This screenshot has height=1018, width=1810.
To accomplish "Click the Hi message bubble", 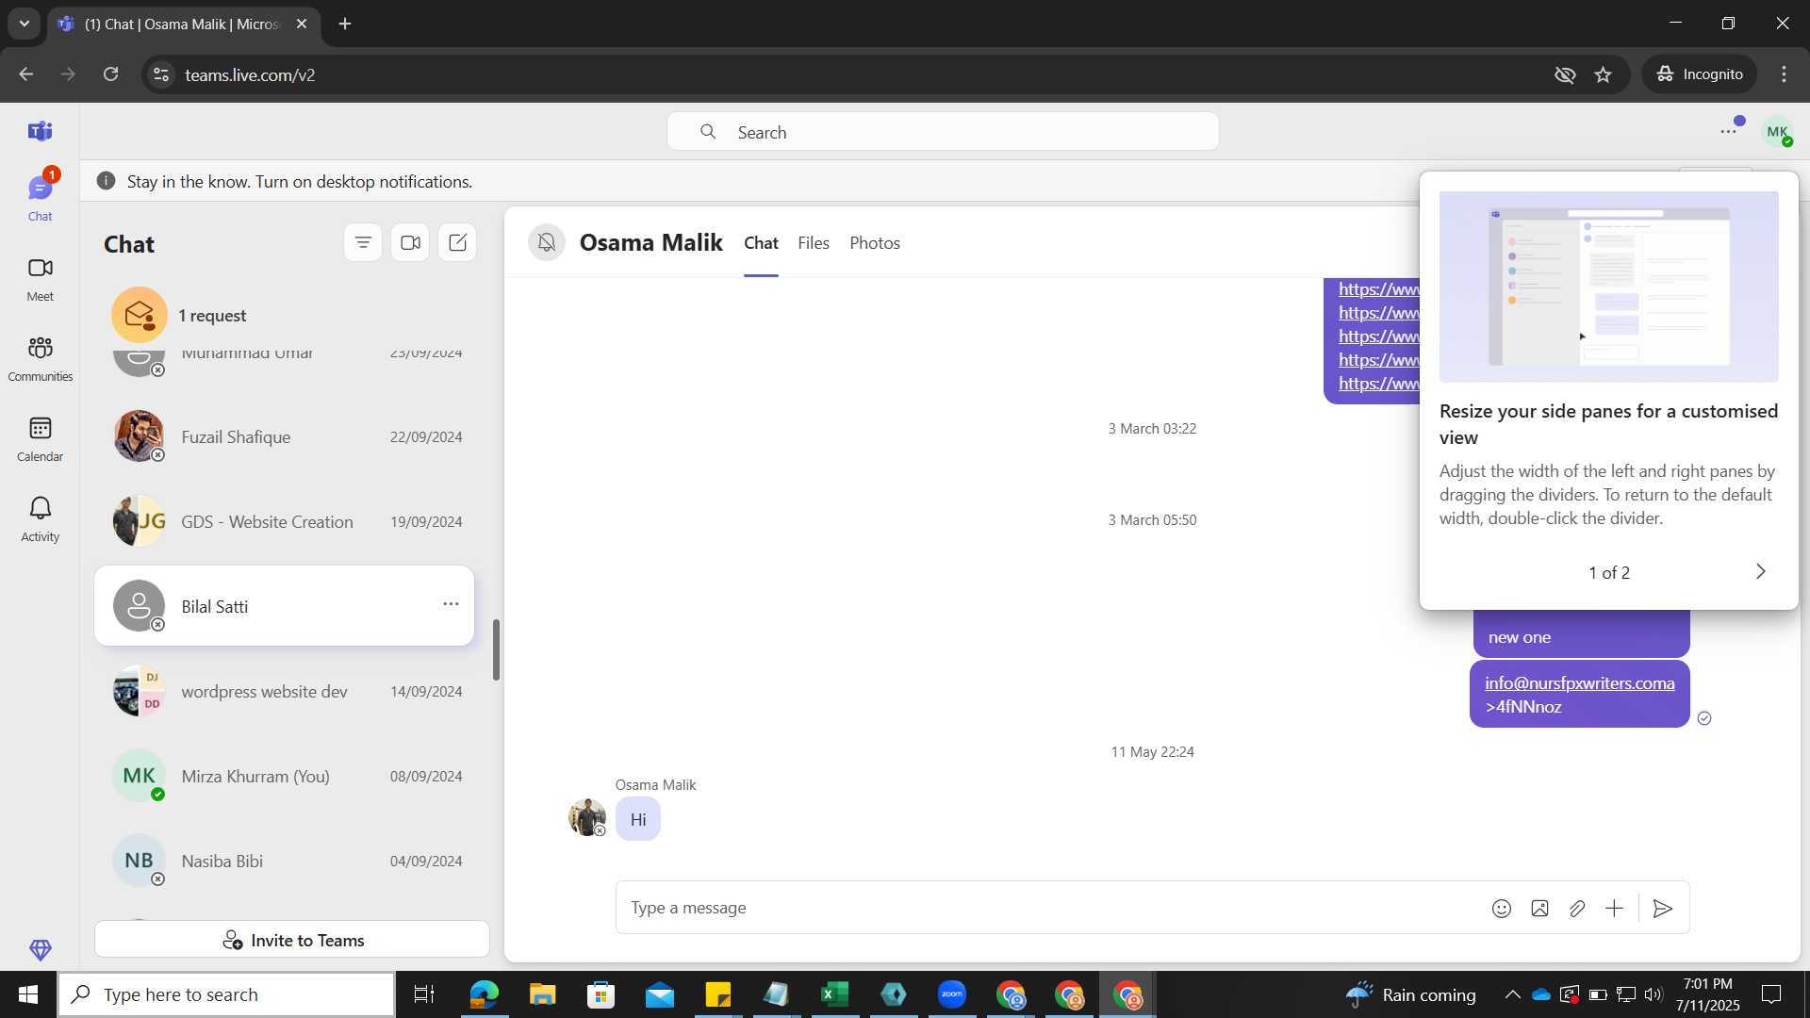I will (638, 819).
